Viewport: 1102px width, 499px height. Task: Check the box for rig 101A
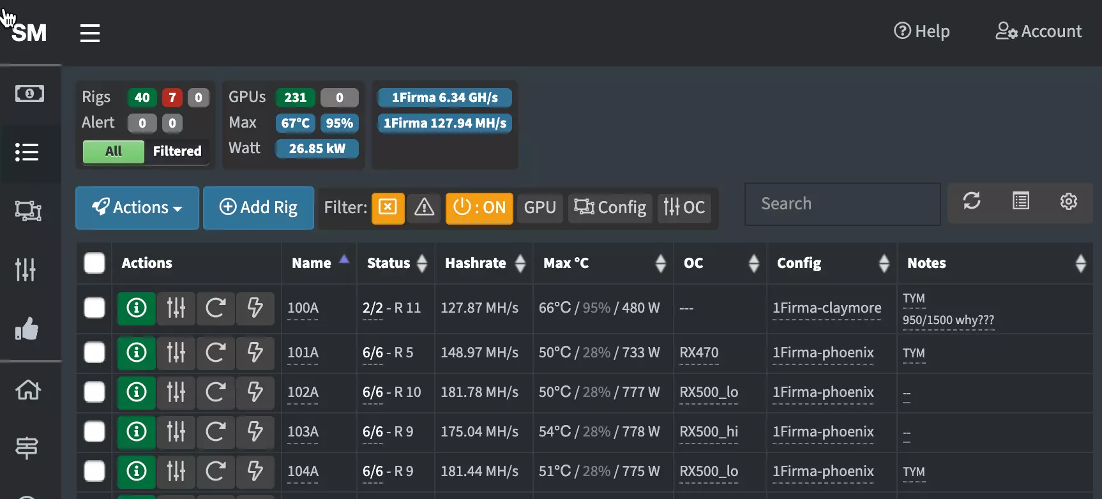point(94,352)
